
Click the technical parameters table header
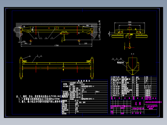84,81
